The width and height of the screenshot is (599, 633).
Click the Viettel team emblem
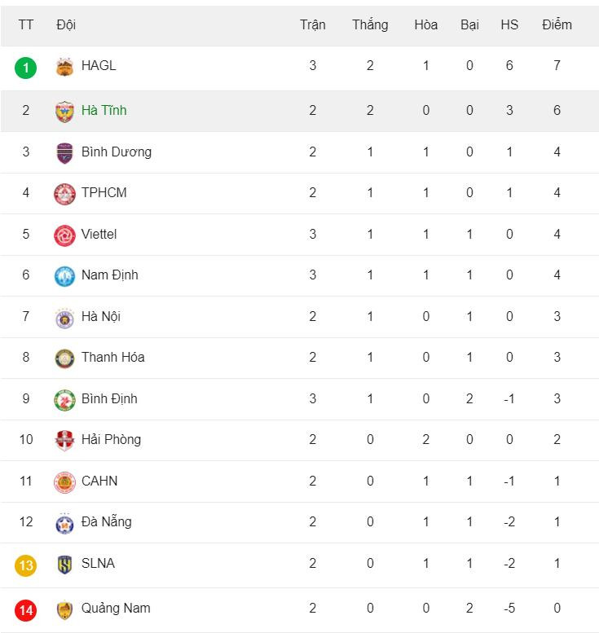pyautogui.click(x=64, y=235)
